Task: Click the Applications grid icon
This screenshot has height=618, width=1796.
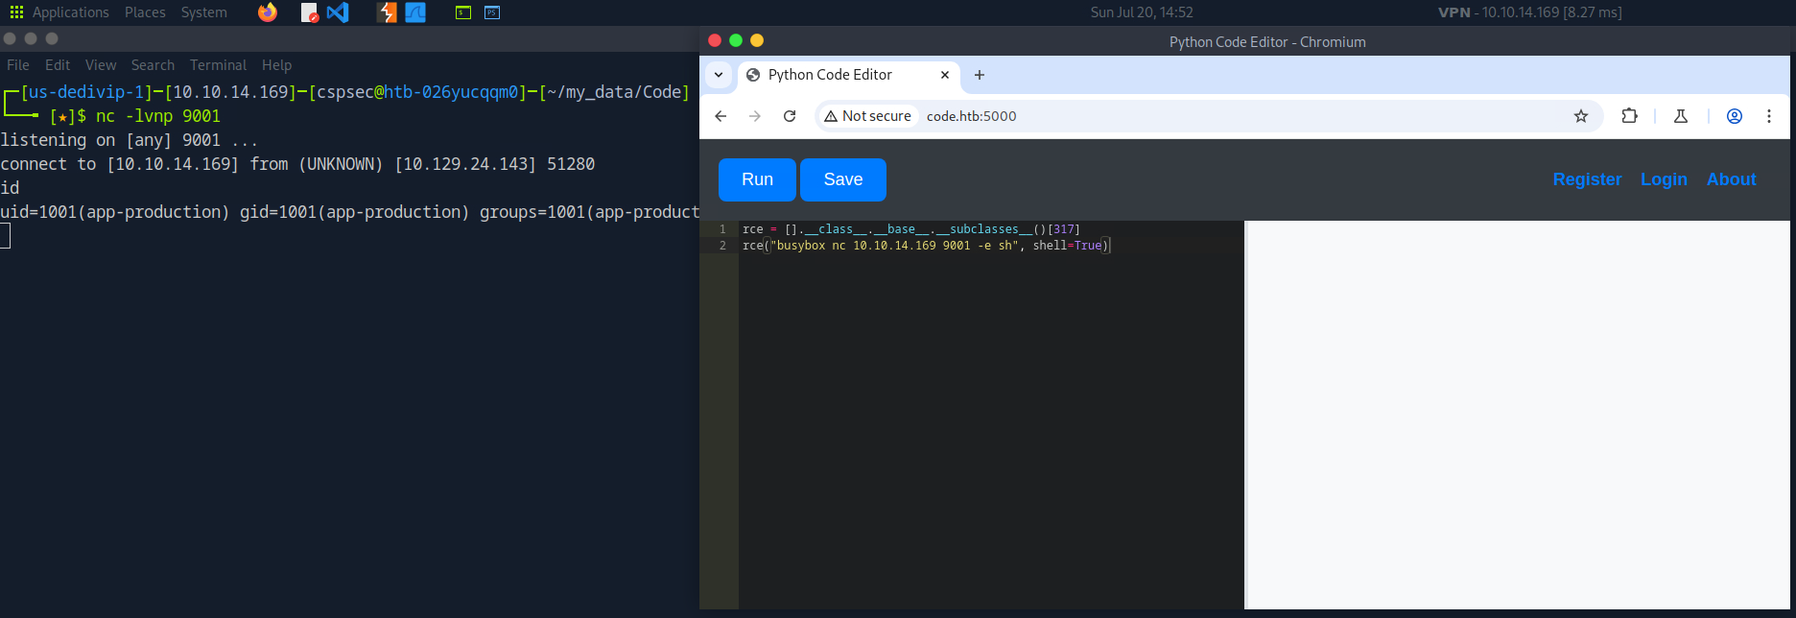Action: tap(16, 12)
